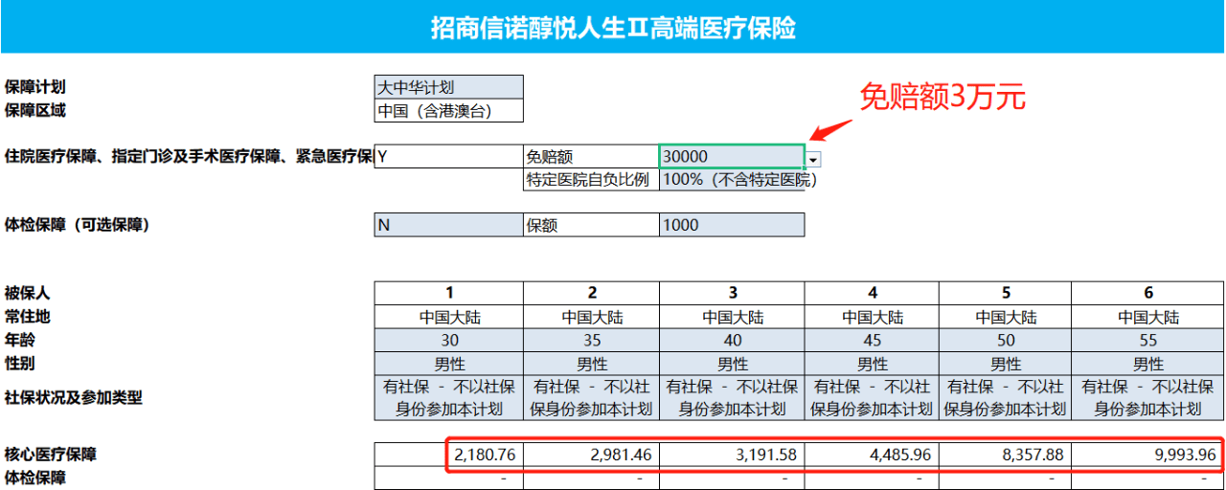Viewport: 1226px width, 490px height.
Task: Select the age cell 50
Action: point(1005,340)
